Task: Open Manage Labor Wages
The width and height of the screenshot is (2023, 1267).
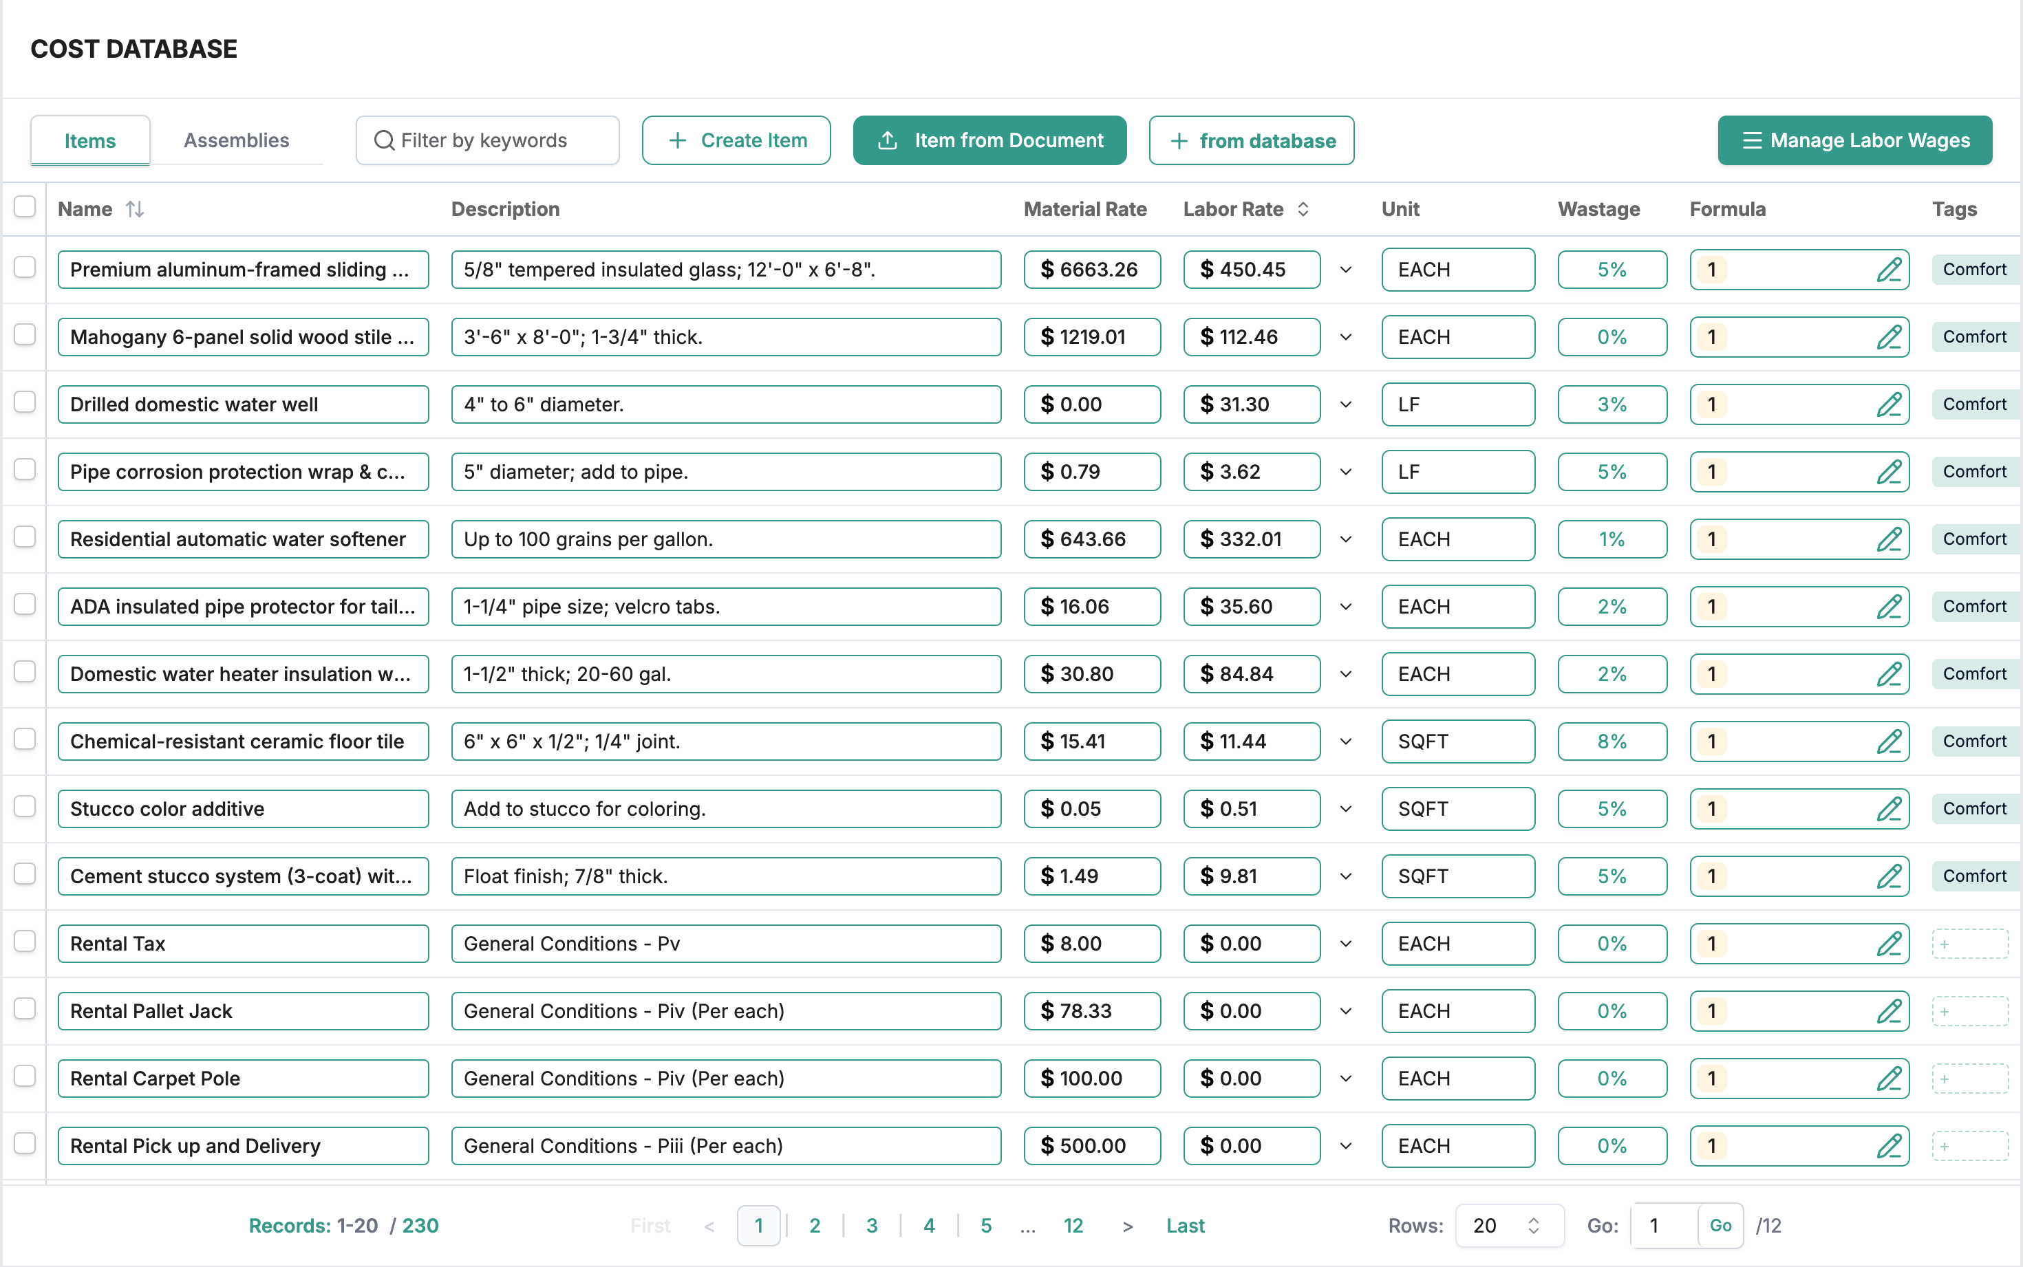Action: click(1854, 141)
